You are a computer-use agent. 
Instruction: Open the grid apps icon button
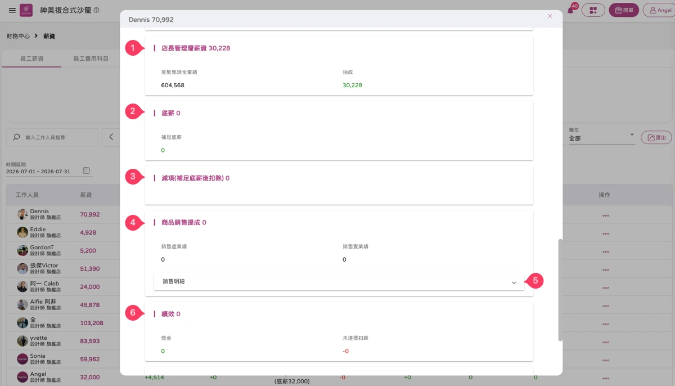point(593,10)
